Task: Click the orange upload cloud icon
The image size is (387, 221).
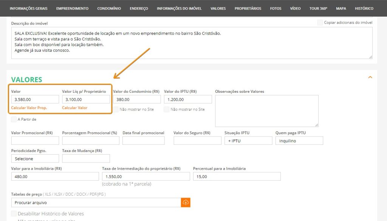Action: (x=186, y=203)
